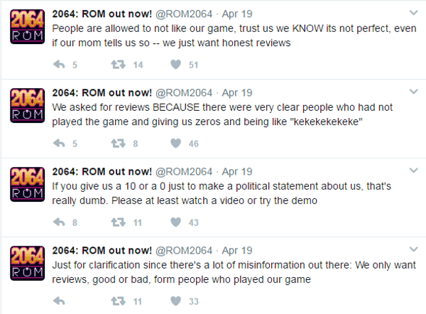Open more-options chevron on political statement tweet
This screenshot has width=426, height=314.
point(413,170)
